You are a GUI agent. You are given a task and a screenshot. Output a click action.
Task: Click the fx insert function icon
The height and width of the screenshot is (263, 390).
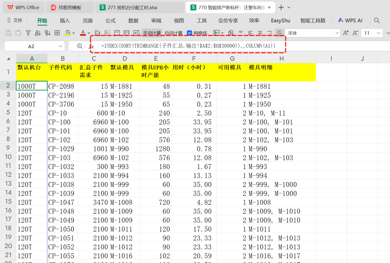tap(91, 46)
